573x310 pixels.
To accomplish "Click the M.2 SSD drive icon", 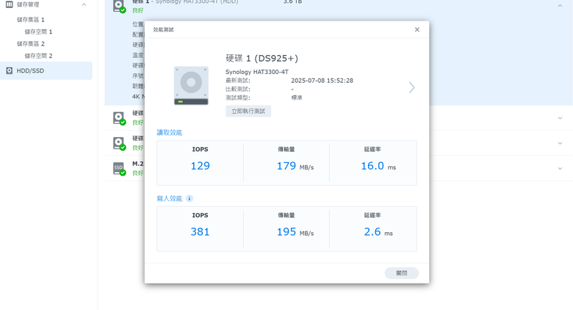I will coord(119,169).
